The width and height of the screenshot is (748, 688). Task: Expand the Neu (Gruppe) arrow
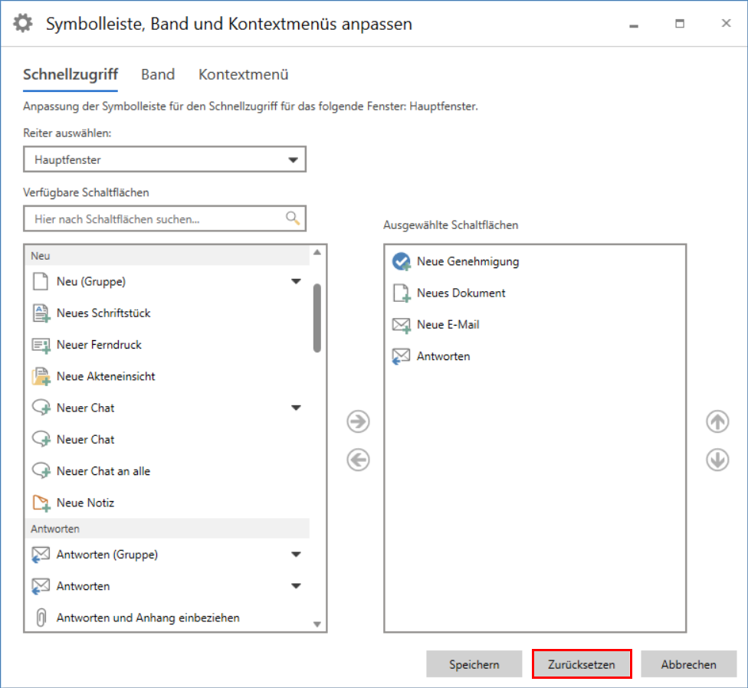tap(297, 282)
